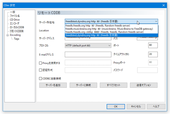This screenshot has width=170, height=114.
Task: Focus the ポート field showing 80
Action: pos(153,45)
